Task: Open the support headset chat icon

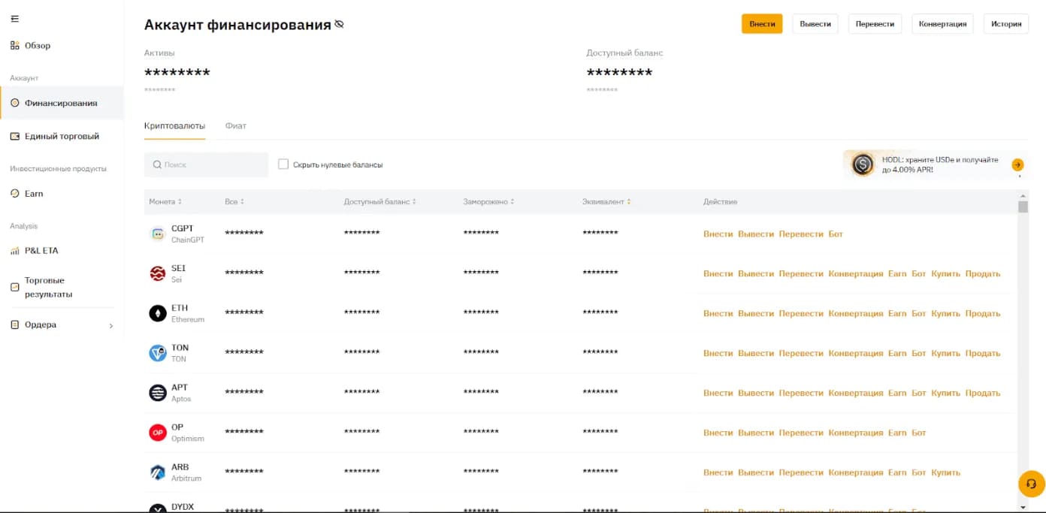Action: pos(1031,484)
